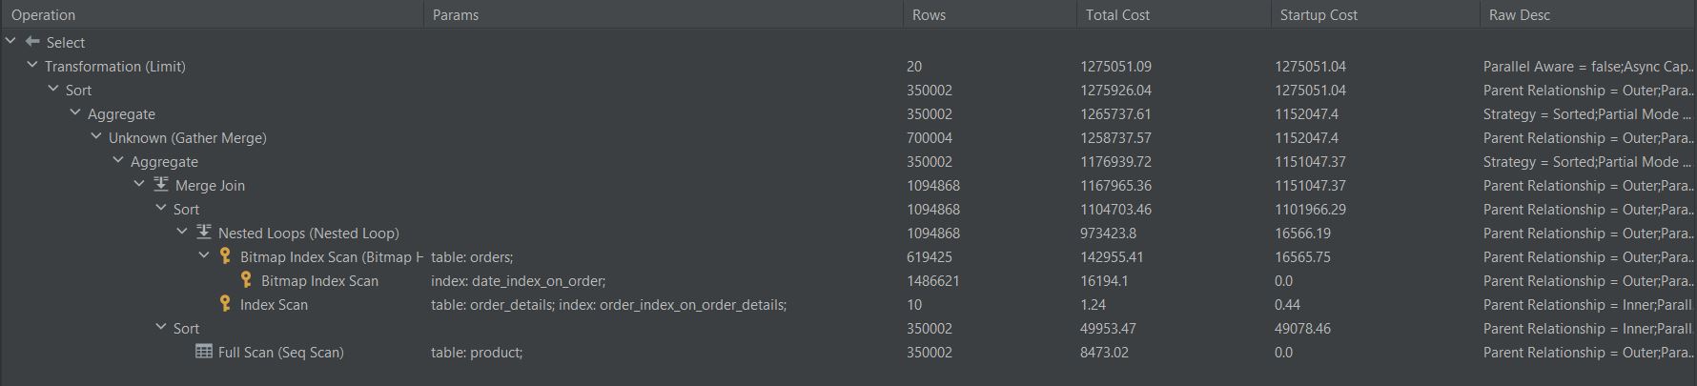Collapse the Unknown (Gather Merge) node
1697x386 pixels.
pos(96,137)
